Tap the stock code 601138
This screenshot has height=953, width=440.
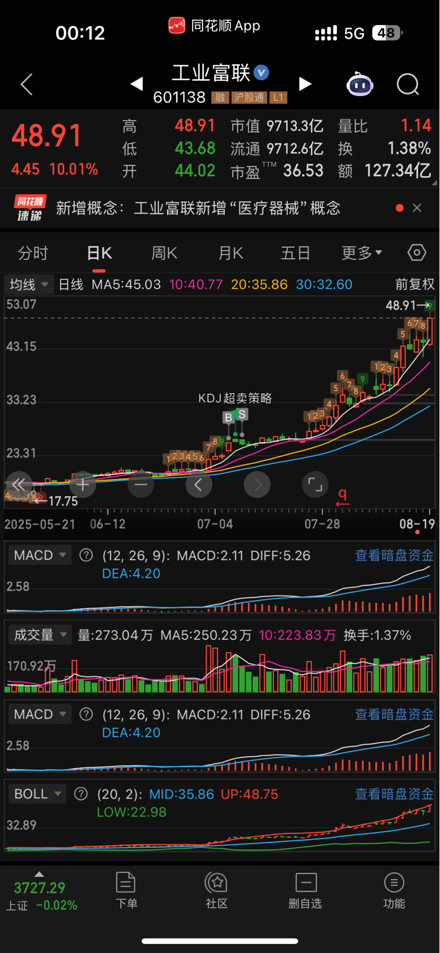(x=179, y=97)
